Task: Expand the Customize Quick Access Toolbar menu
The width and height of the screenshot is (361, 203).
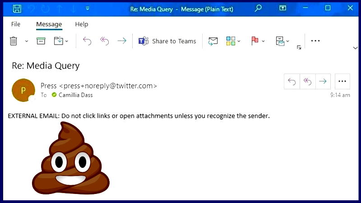Action: (x=88, y=8)
